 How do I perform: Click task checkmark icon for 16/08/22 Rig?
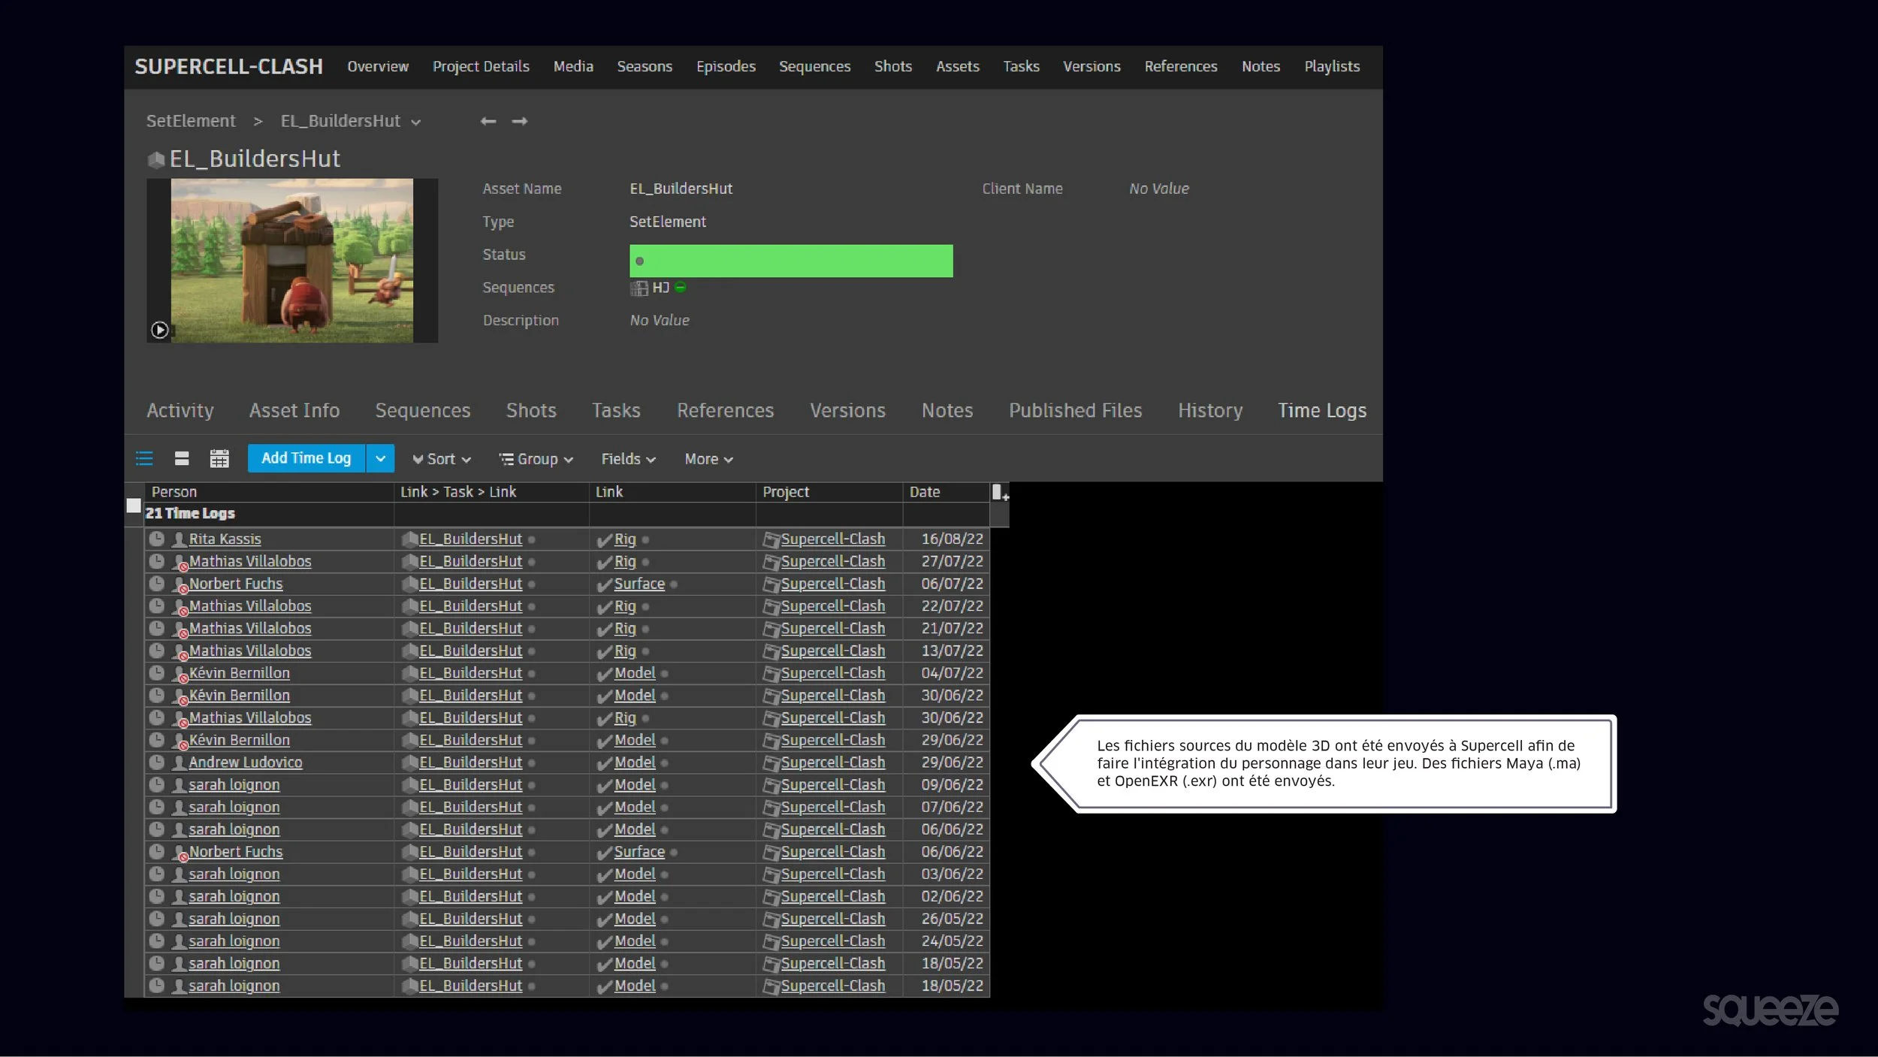click(x=605, y=540)
